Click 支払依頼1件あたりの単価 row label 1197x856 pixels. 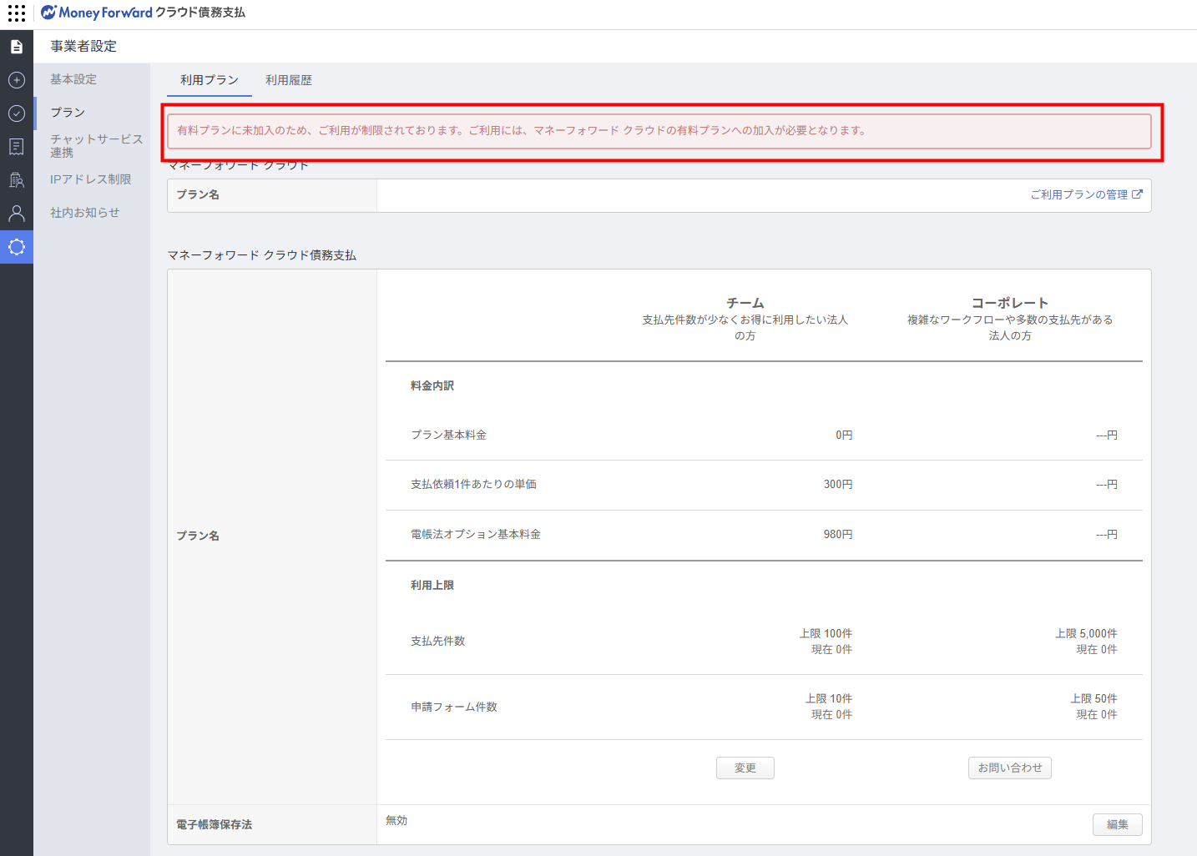coord(473,484)
